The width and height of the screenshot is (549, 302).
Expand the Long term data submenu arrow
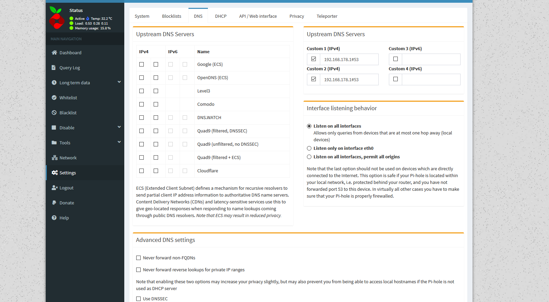tap(119, 82)
